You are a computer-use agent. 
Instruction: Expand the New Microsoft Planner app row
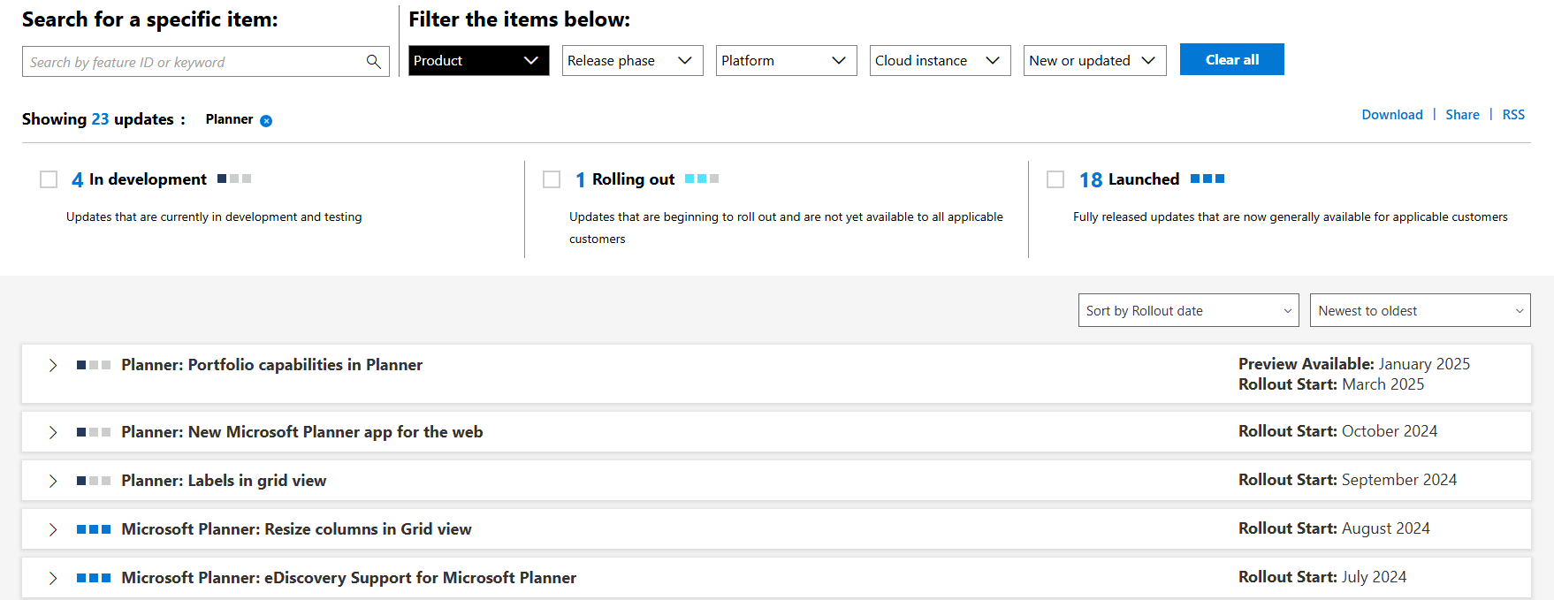click(53, 432)
